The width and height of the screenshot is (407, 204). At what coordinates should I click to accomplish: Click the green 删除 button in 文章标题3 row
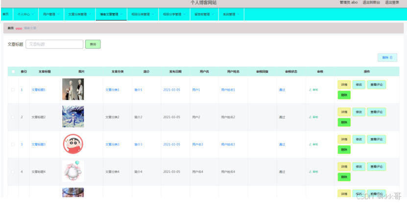[x=344, y=149]
